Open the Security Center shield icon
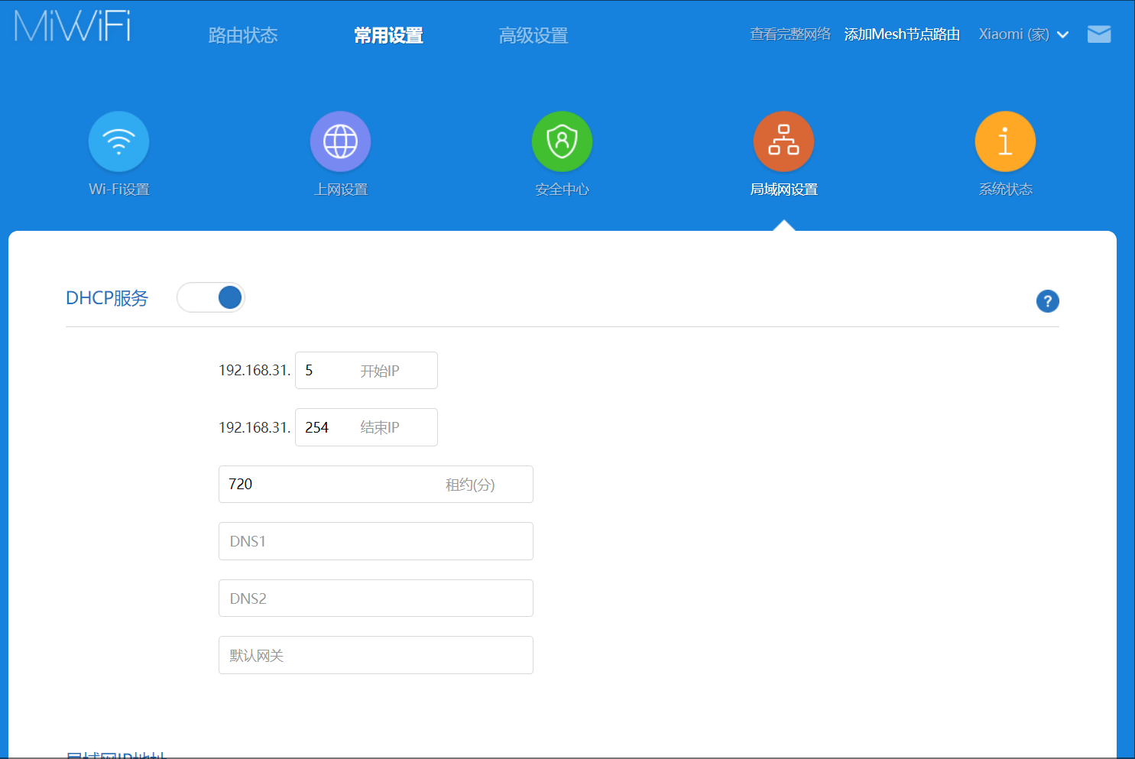 [x=562, y=142]
